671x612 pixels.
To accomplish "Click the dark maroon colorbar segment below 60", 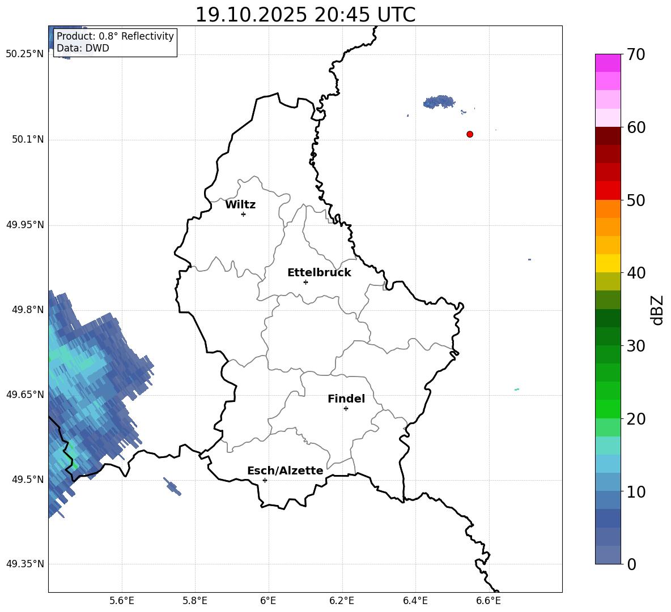I will tap(608, 136).
